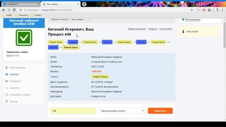
Task: Go back with the browser back arrow
Action: [x=4, y=10]
